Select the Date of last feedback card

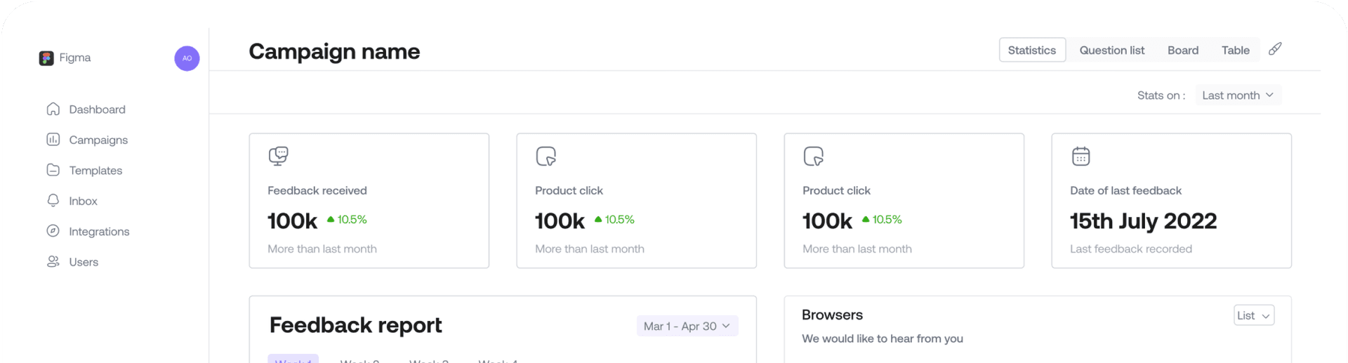pos(1171,201)
